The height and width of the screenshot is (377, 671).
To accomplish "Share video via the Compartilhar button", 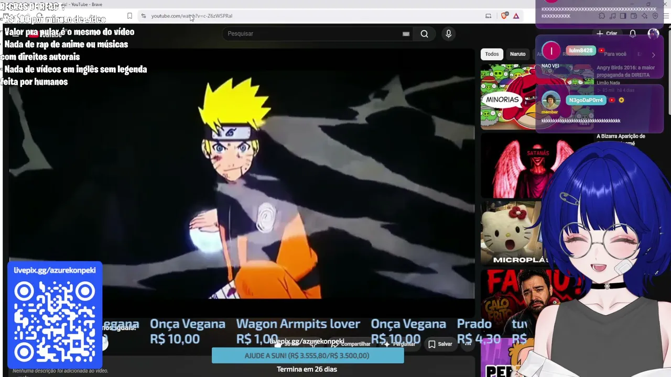I will point(351,344).
